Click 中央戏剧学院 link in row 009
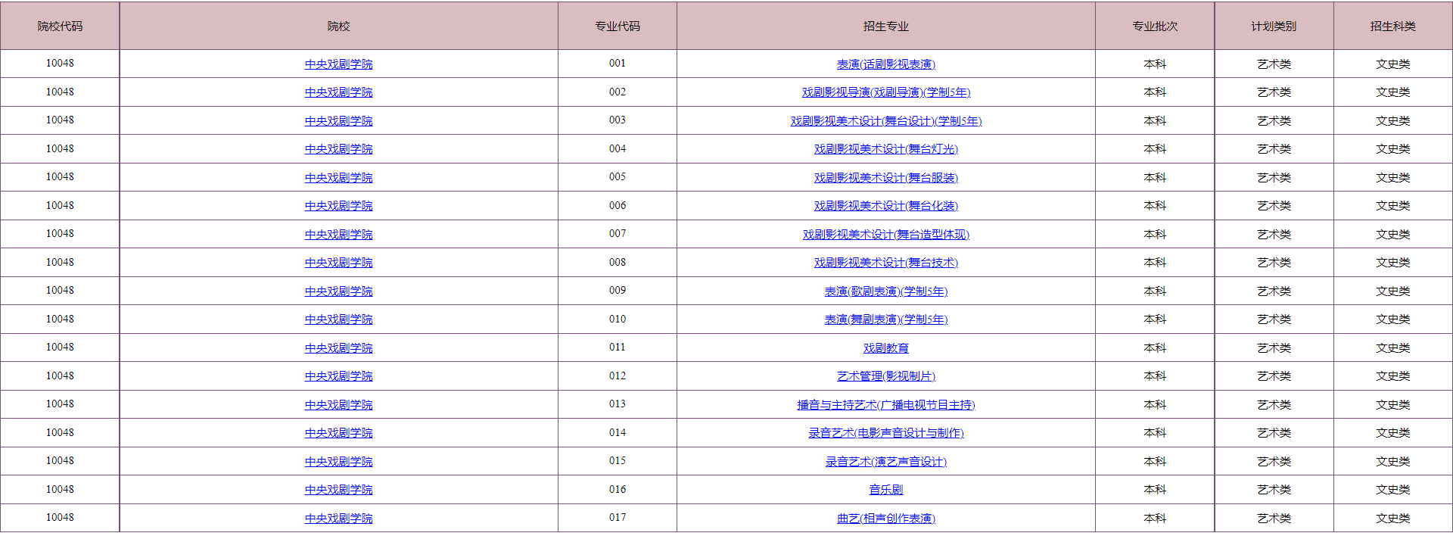Image resolution: width=1453 pixels, height=536 pixels. [x=338, y=291]
